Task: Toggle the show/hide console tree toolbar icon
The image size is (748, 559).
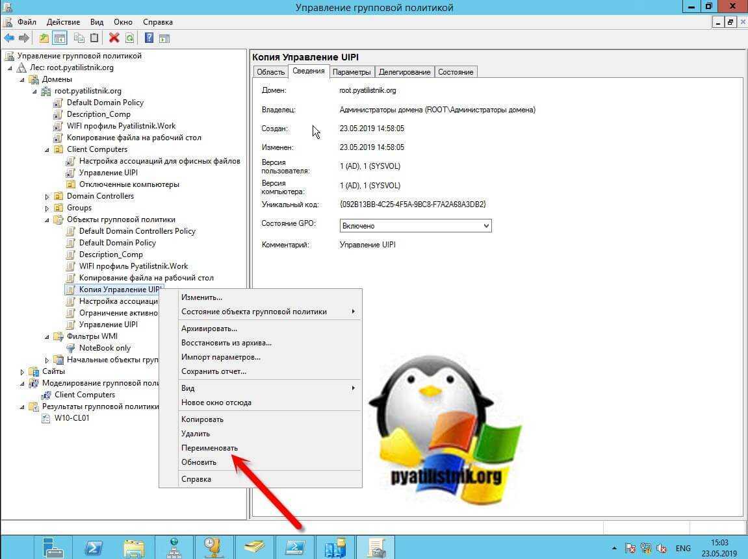Action: (60, 38)
